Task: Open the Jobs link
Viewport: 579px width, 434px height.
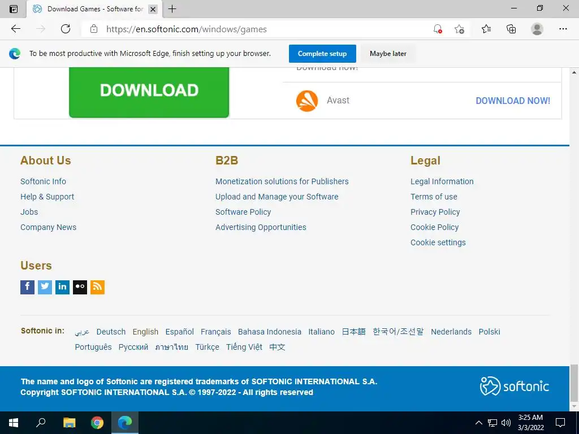Action: [29, 212]
